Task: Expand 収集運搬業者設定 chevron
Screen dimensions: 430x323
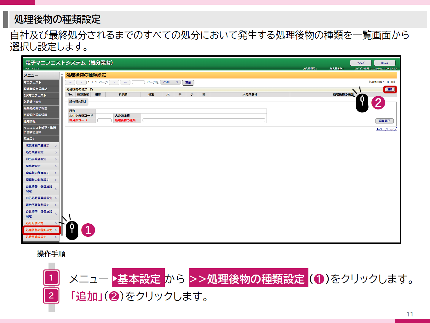Action: 56,146
